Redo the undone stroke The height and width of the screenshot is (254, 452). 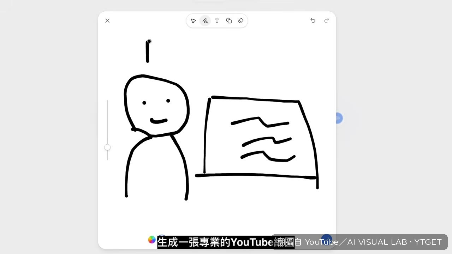tap(327, 20)
